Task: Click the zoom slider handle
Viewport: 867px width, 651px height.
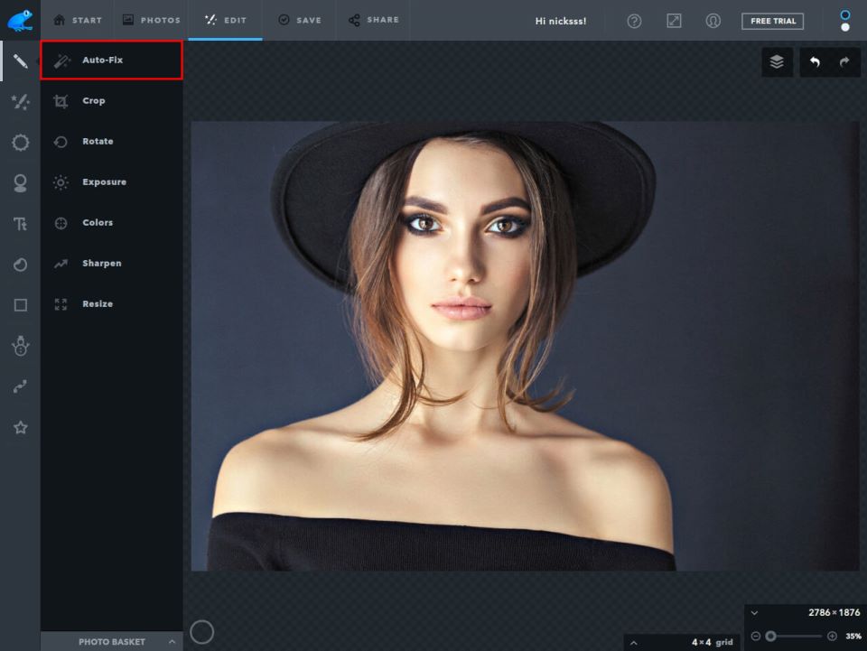Action: pyautogui.click(x=770, y=636)
